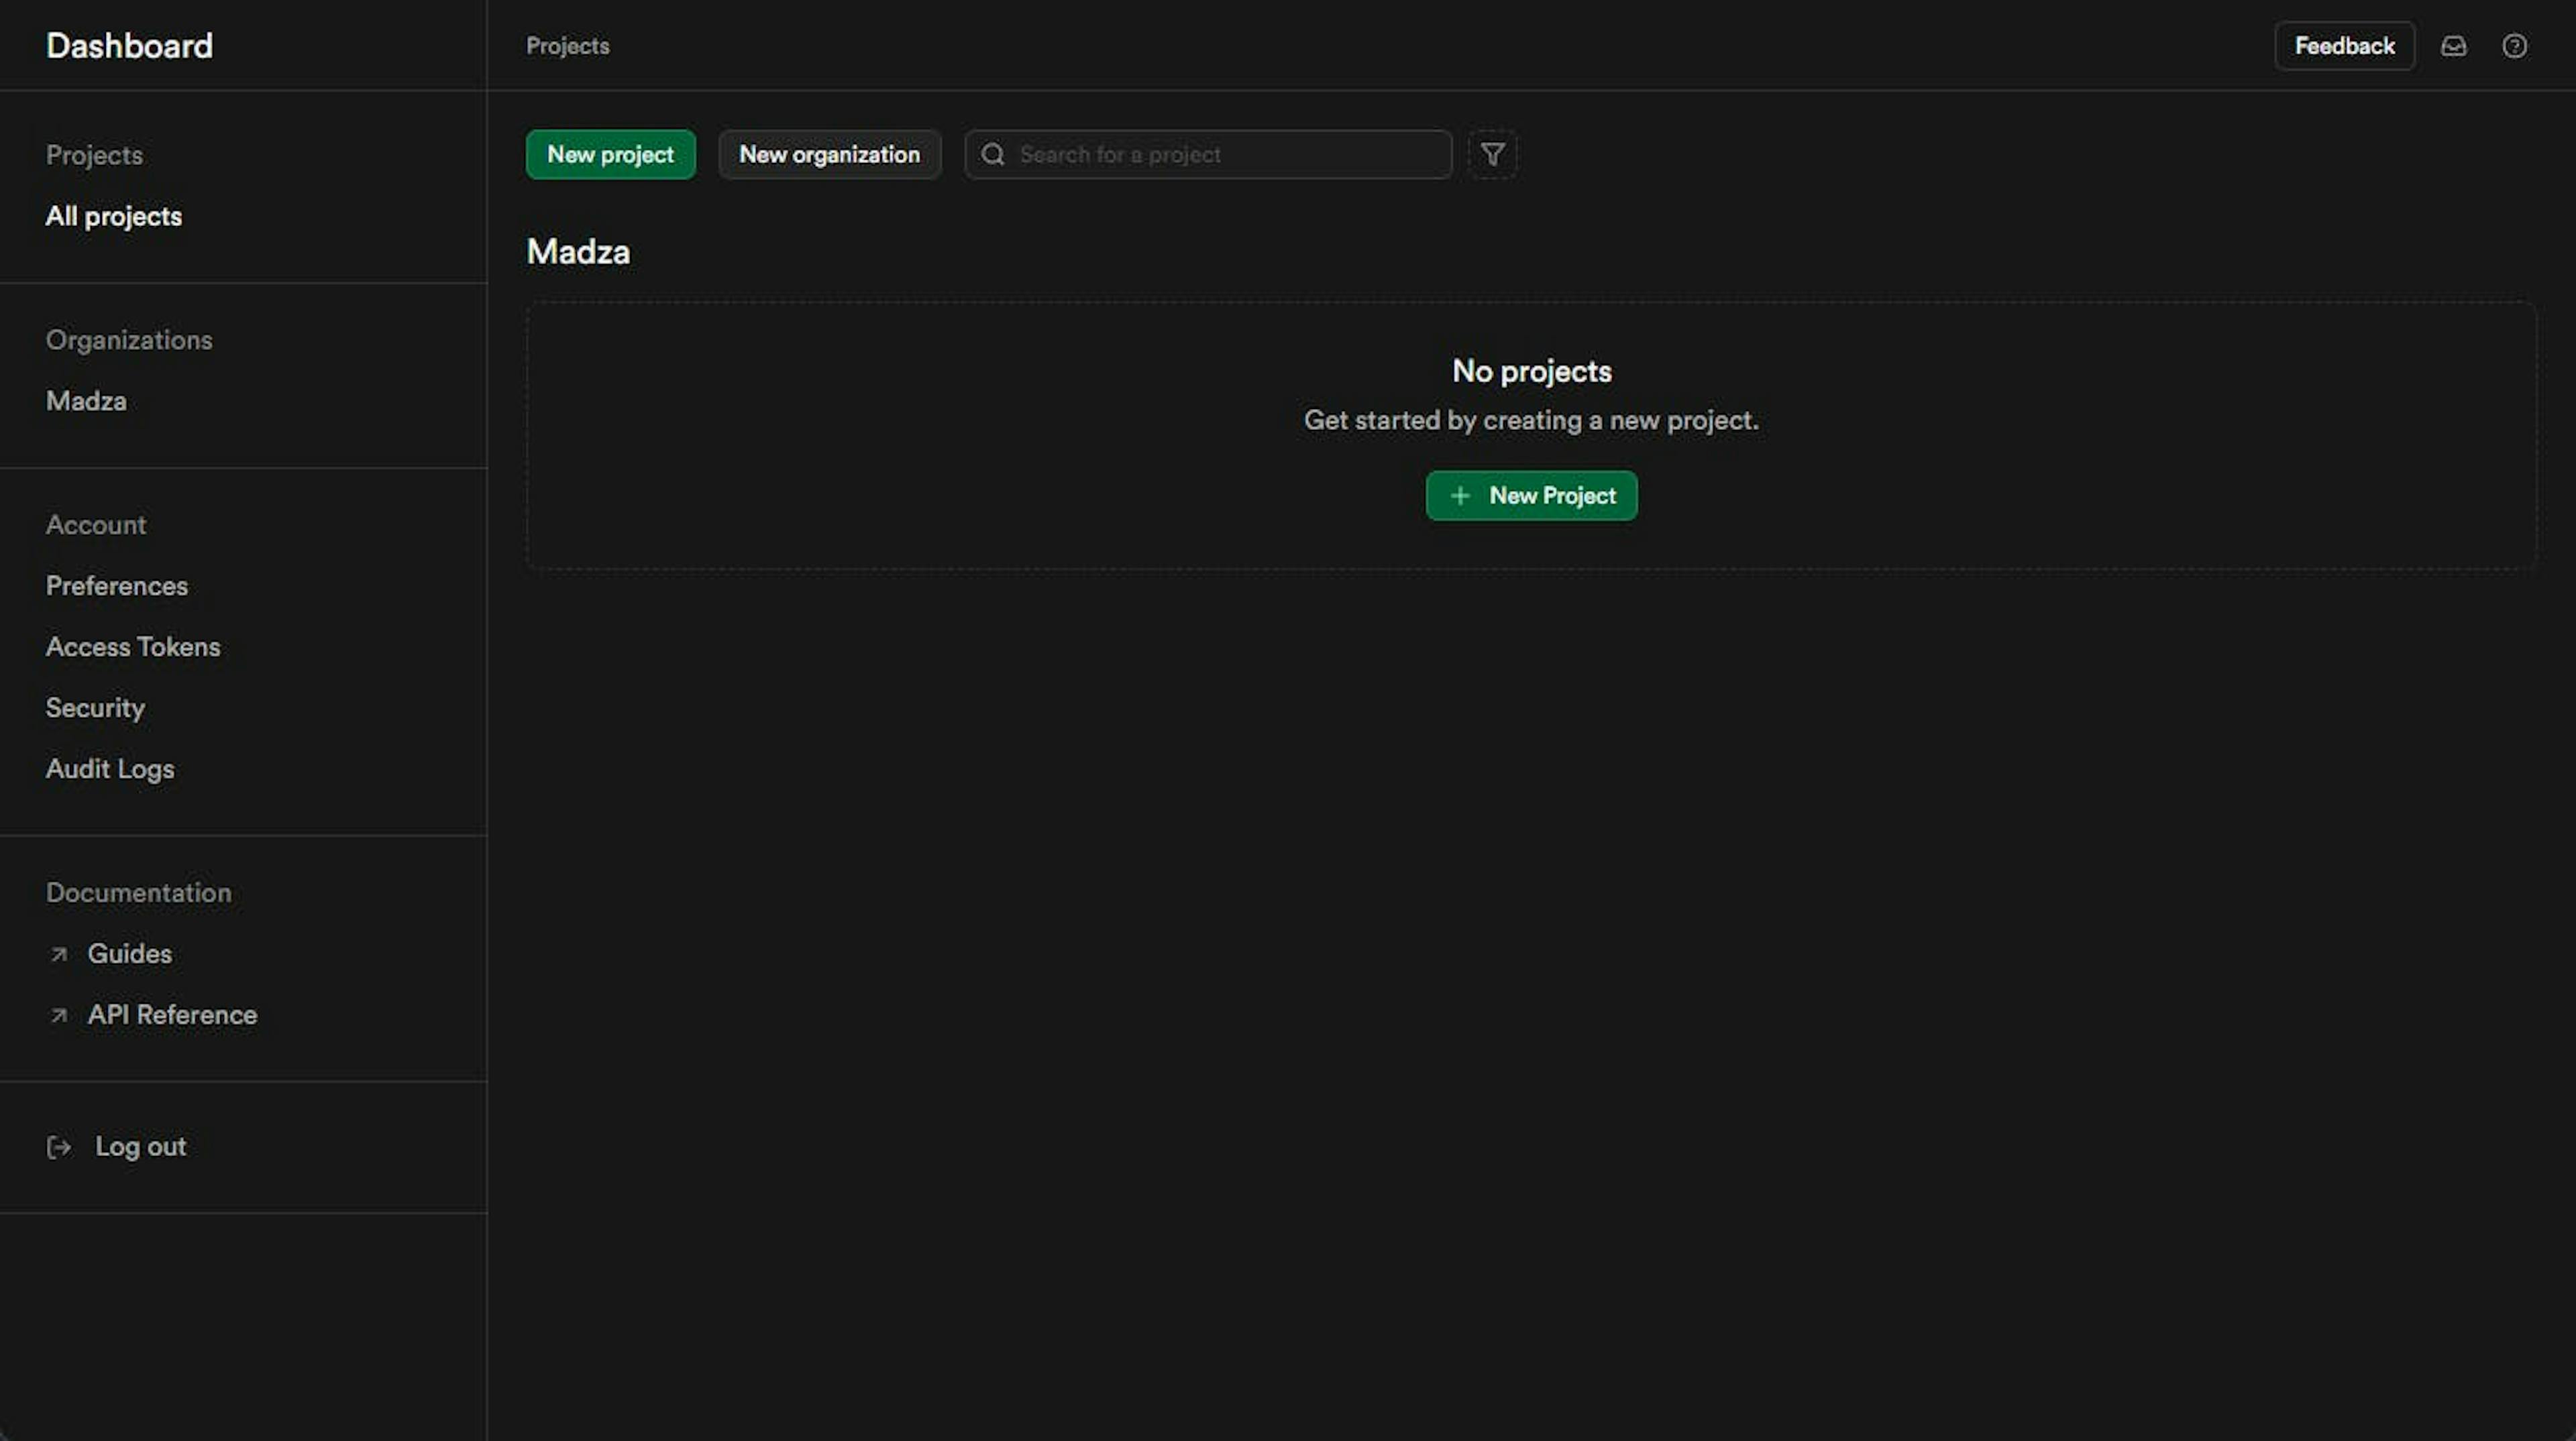Open the notifications inbox icon
The height and width of the screenshot is (1441, 2576).
pos(2453,46)
